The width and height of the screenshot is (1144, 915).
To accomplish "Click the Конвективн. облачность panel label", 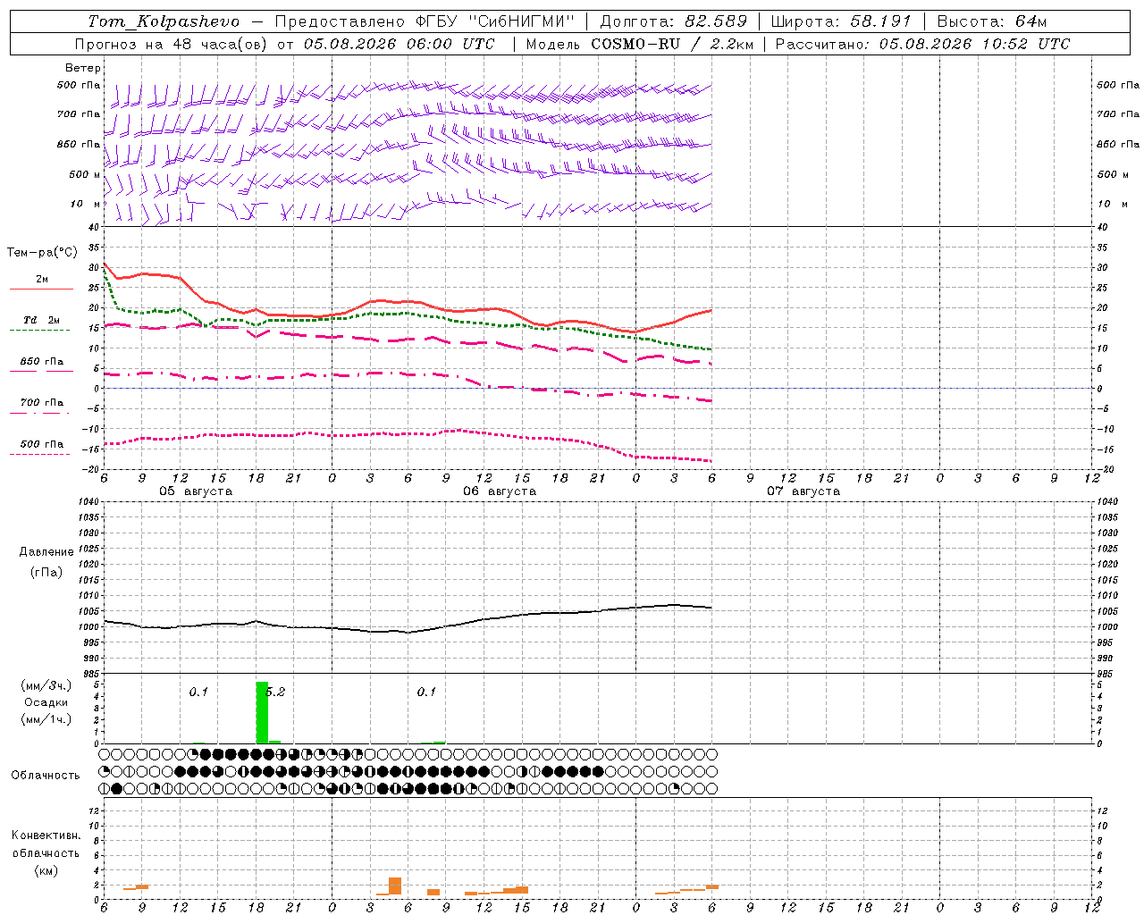I will [46, 852].
